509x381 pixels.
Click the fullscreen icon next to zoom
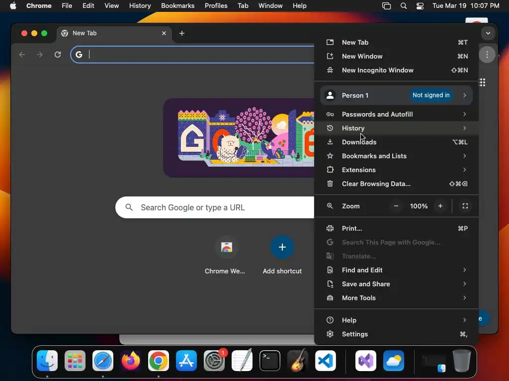pyautogui.click(x=465, y=206)
